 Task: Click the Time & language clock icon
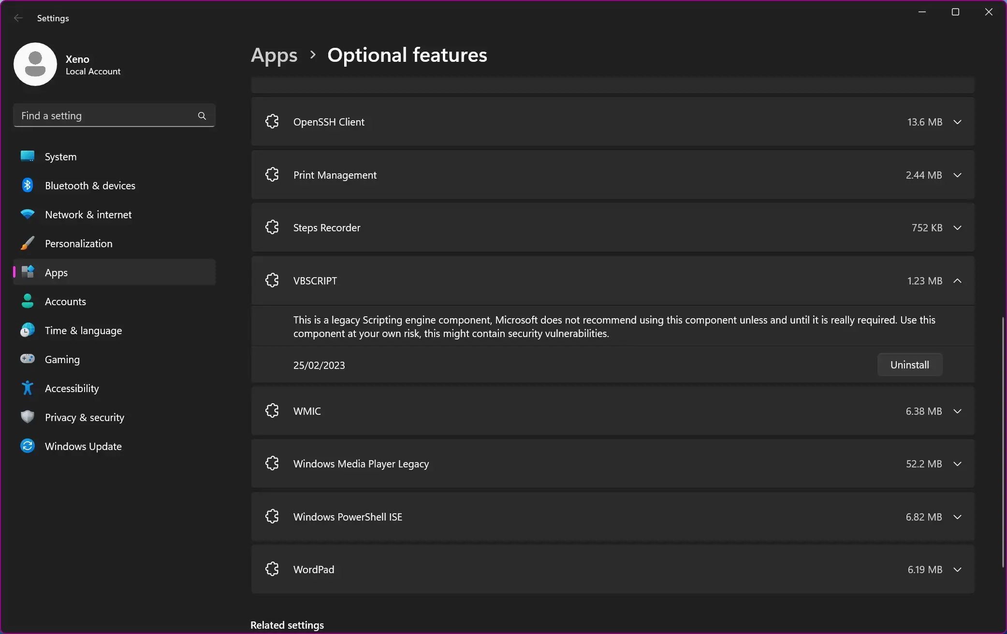tap(28, 330)
